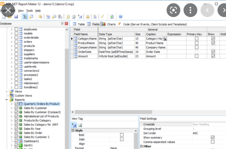The height and width of the screenshot is (149, 226).
Task: Click the Save project floppy disk icon
Action: coord(16,17)
